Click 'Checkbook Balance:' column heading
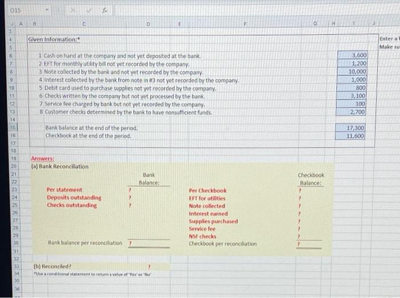This screenshot has height=298, width=400. 311,179
